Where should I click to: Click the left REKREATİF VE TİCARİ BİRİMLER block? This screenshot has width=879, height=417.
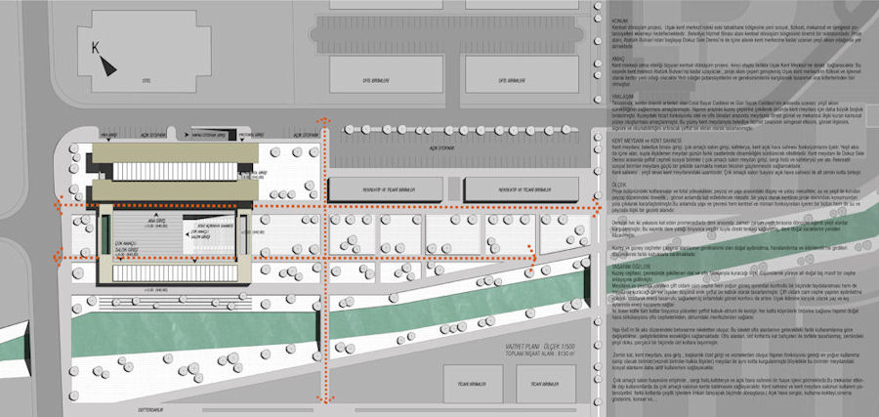(385, 189)
